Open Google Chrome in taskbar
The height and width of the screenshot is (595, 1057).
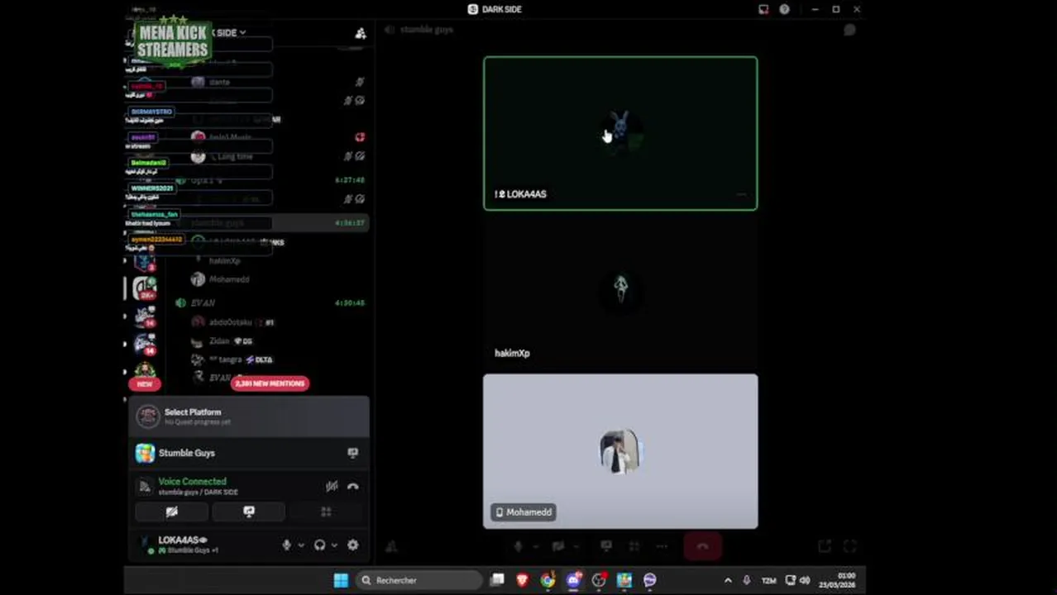[x=548, y=580]
